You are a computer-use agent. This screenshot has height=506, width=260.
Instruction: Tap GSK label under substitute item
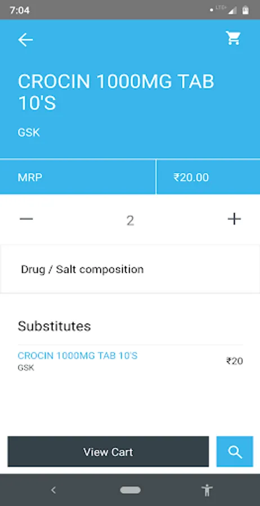coord(26,368)
